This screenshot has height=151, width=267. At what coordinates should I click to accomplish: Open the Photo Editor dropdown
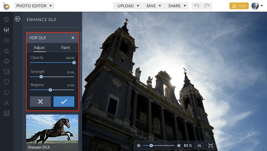click(34, 6)
